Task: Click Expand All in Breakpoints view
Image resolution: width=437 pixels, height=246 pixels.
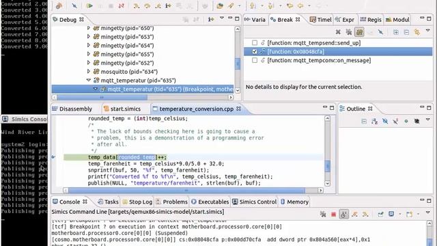Action: [396, 32]
